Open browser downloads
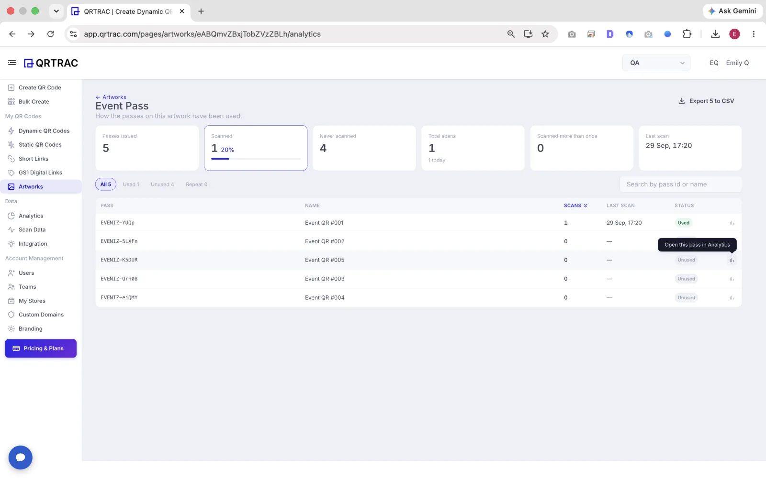The image size is (766, 478). pyautogui.click(x=715, y=34)
